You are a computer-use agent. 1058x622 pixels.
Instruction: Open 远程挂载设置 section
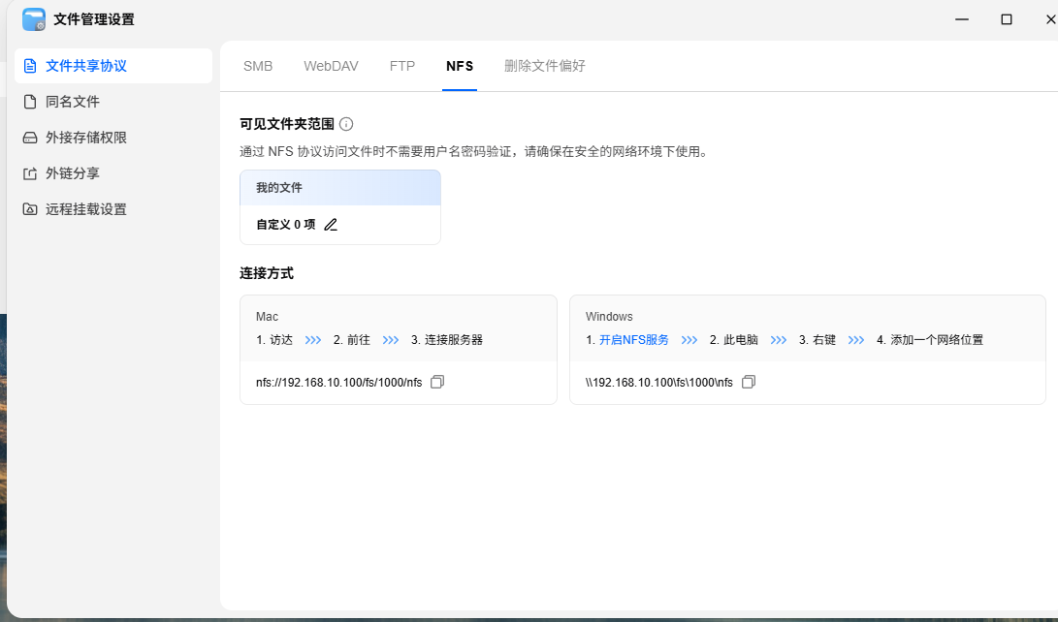coord(113,209)
